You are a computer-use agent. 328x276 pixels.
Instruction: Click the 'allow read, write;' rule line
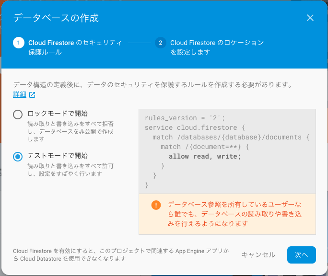(x=205, y=156)
